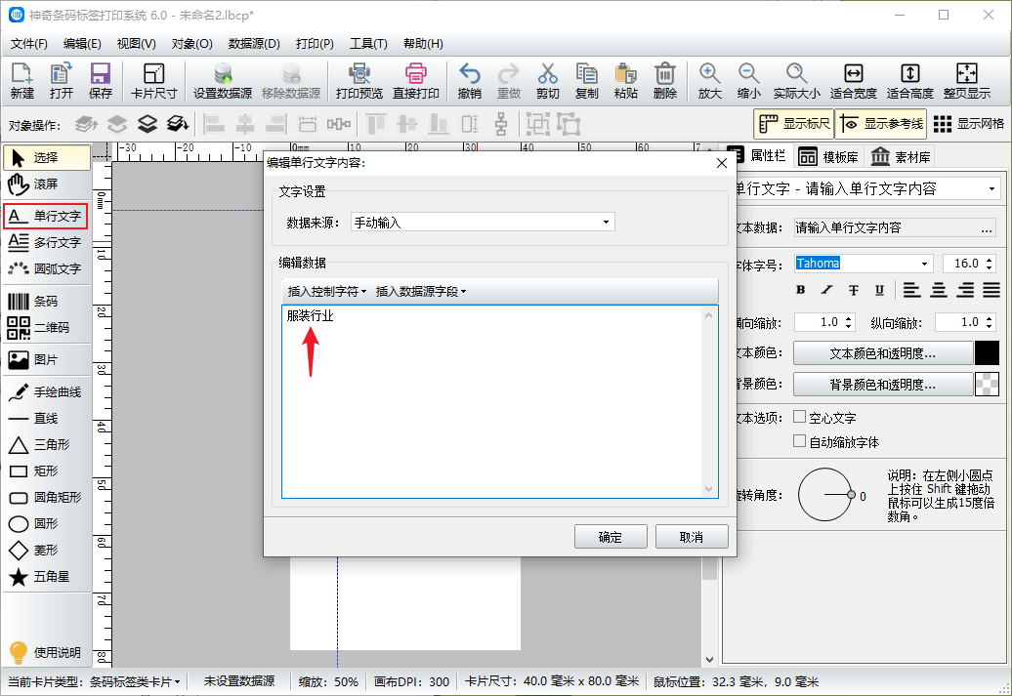Image resolution: width=1012 pixels, height=696 pixels.
Task: Switch to the 模板库 tab
Action: (x=827, y=157)
